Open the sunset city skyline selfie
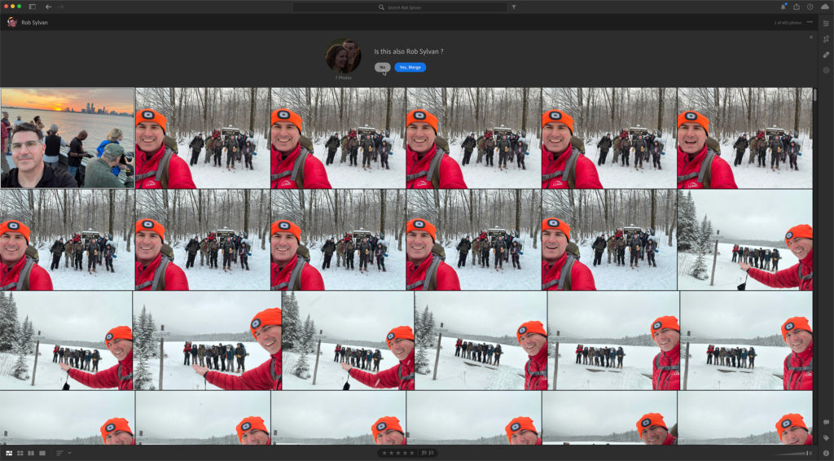Screen dimensions: 834x461 tap(68, 138)
